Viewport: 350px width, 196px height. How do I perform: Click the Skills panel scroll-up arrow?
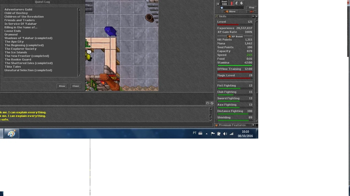point(256,20)
